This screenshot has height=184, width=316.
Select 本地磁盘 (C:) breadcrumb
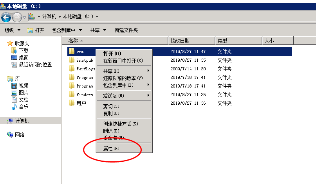[78, 16]
